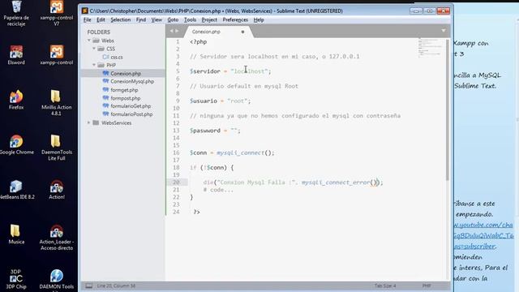
Task: Select Conexion.php in the sidebar
Action: click(126, 74)
